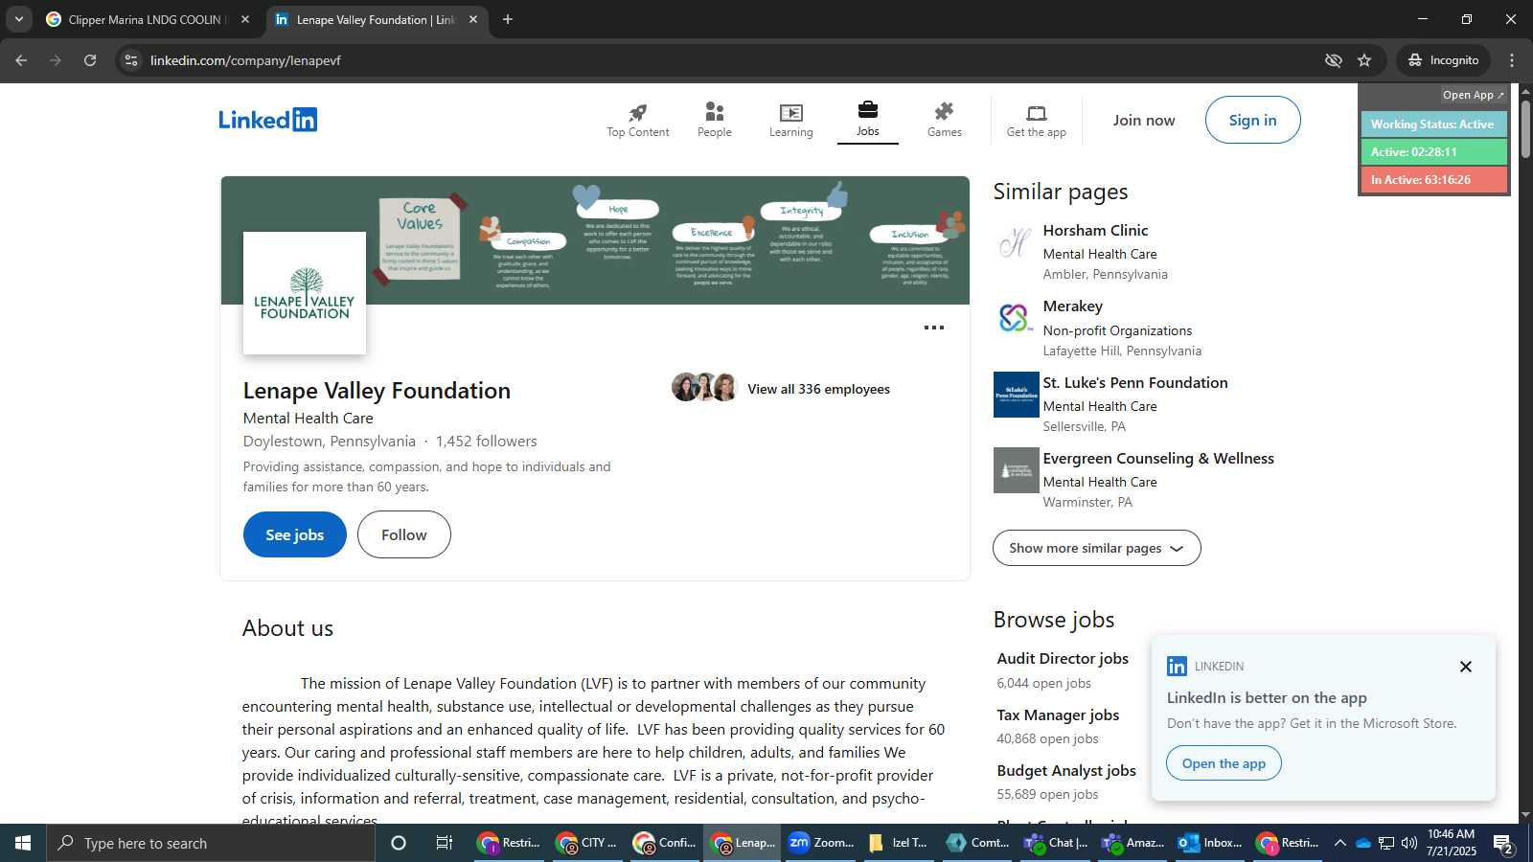Open Outlook Inbox taskbar item
This screenshot has height=862, width=1533.
coord(1210,843)
